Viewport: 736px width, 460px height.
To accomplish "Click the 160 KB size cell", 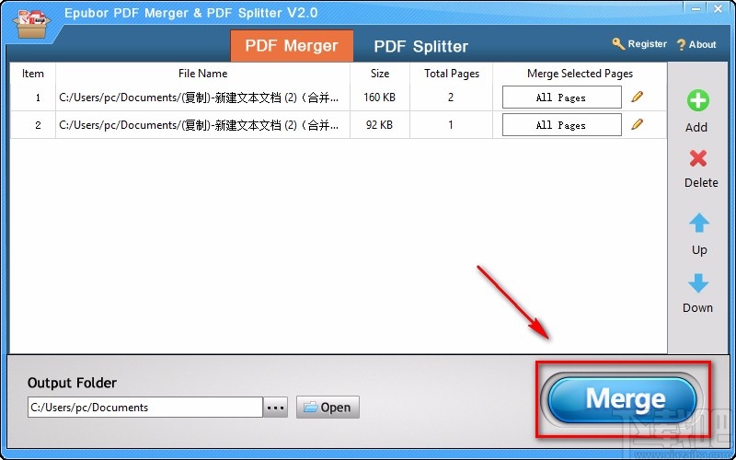I will click(x=380, y=98).
